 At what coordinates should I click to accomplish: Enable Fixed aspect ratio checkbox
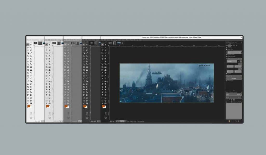(x=227, y=59)
